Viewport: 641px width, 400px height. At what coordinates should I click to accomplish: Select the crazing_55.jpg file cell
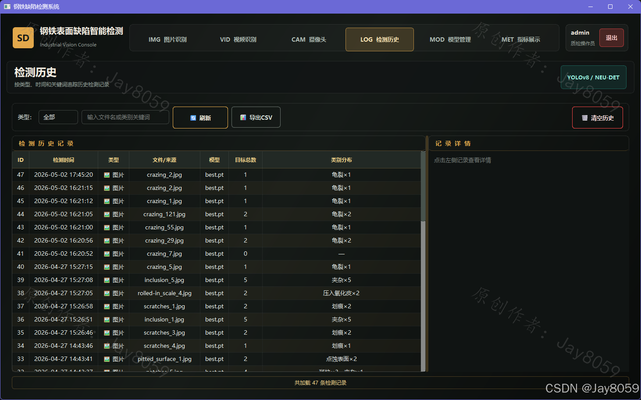point(164,227)
